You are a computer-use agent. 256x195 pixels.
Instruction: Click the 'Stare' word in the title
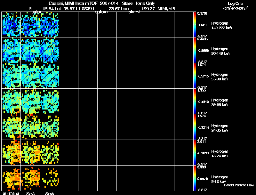127,4
